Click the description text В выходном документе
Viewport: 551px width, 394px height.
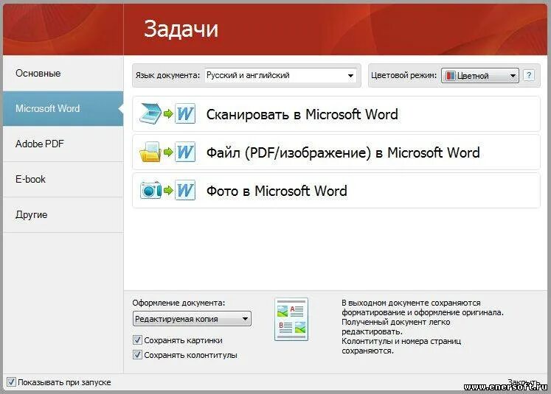click(423, 327)
